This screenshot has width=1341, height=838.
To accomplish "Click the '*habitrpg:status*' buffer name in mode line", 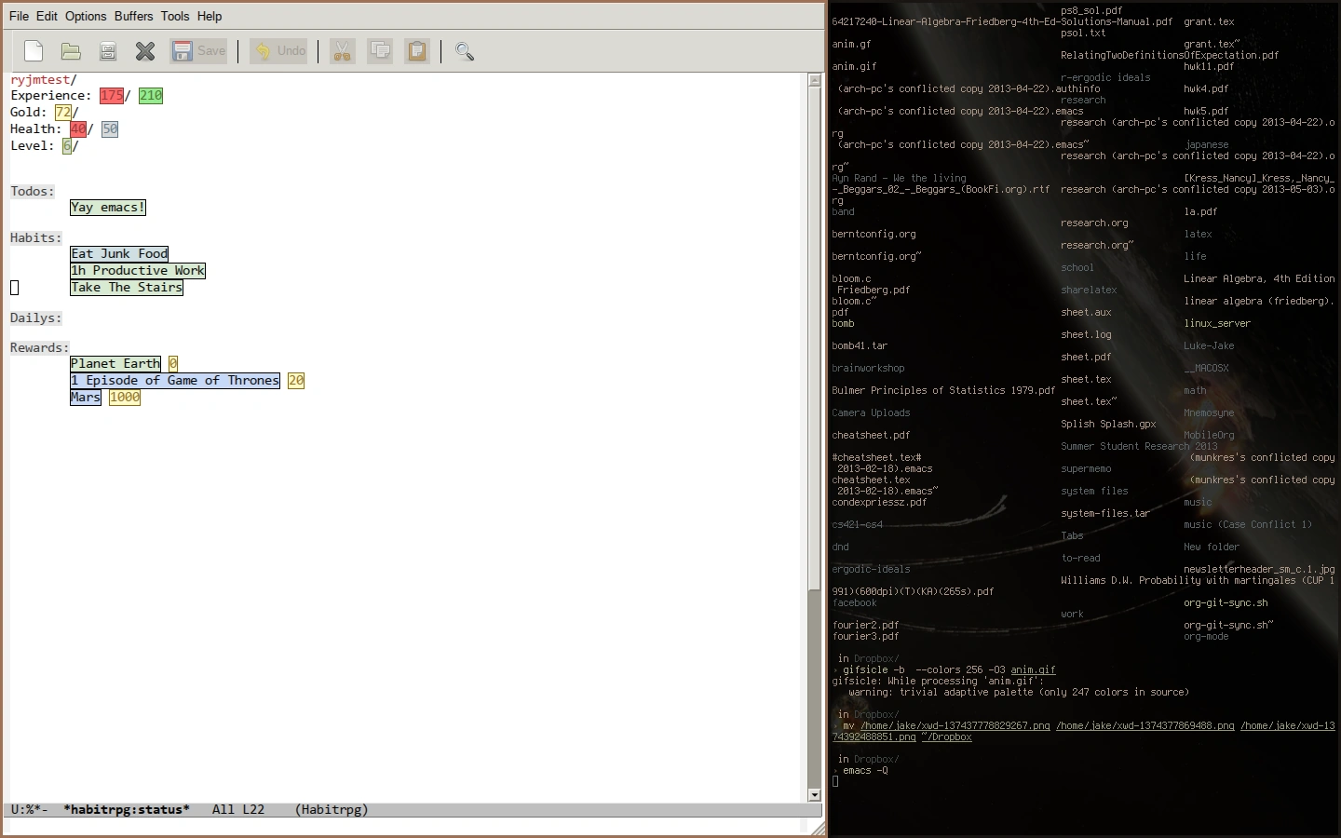I will [127, 810].
